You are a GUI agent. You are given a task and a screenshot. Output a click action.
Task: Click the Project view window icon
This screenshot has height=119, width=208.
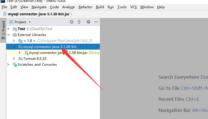click(11, 22)
